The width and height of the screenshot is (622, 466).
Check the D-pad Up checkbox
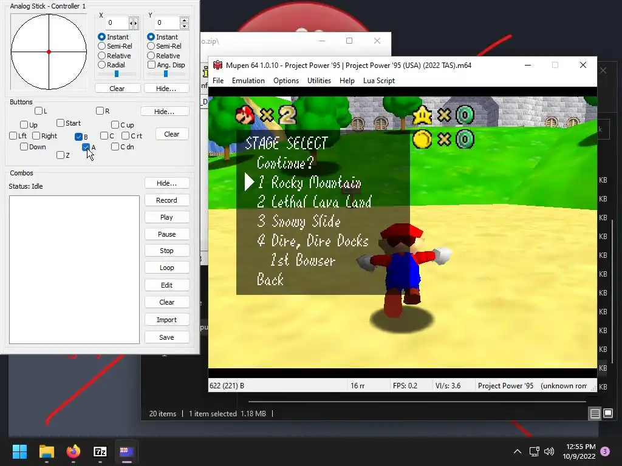click(24, 125)
